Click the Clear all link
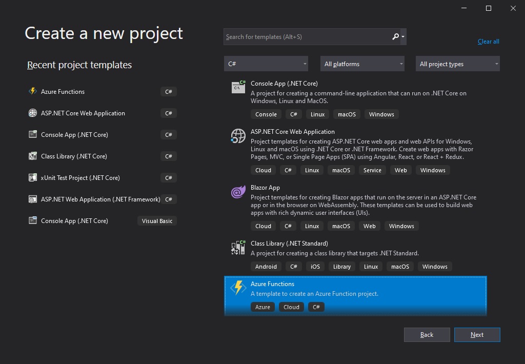This screenshot has width=525, height=364. [x=488, y=41]
